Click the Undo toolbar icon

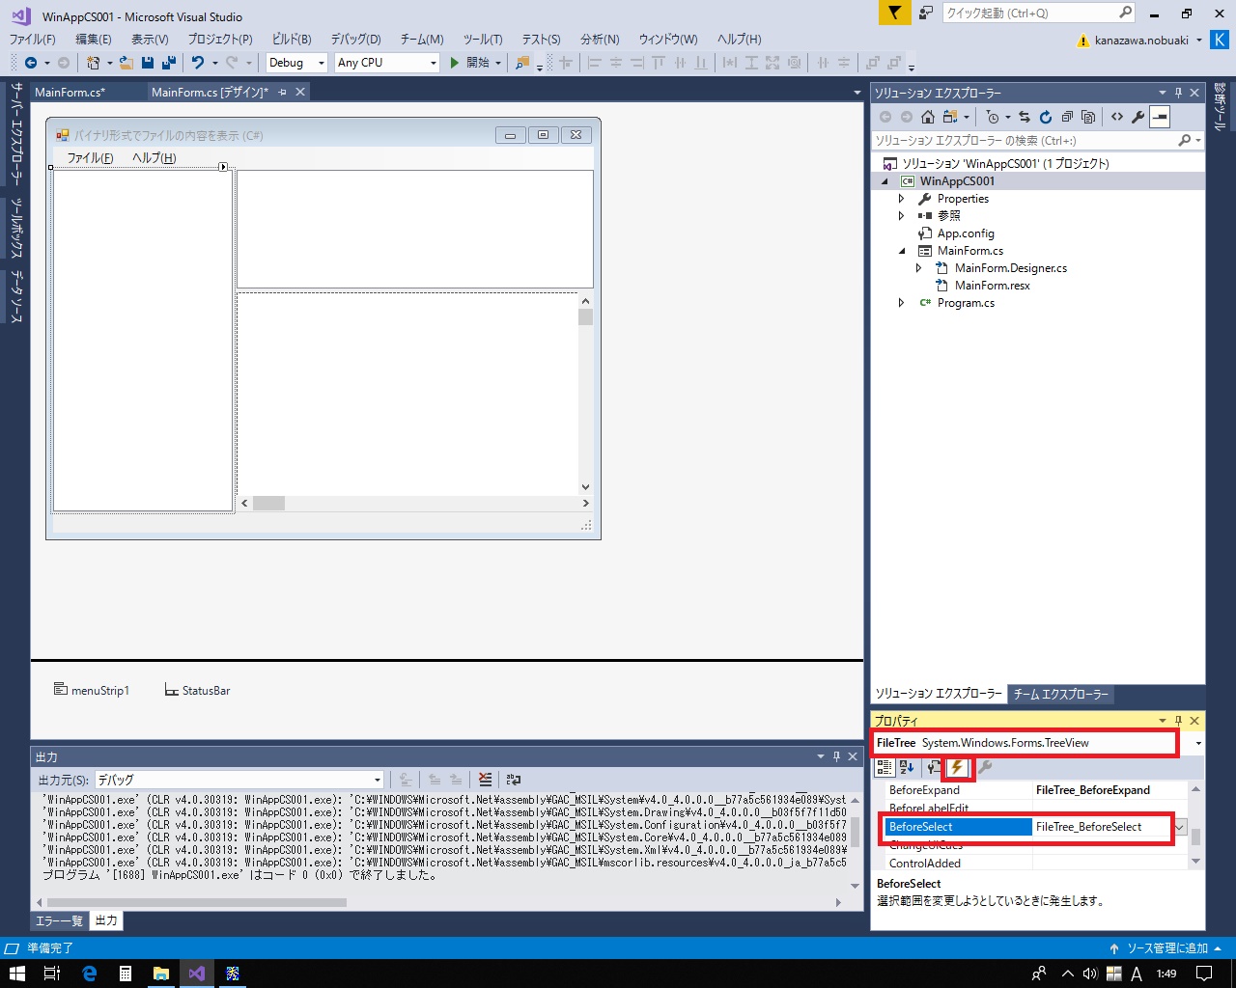pyautogui.click(x=198, y=63)
